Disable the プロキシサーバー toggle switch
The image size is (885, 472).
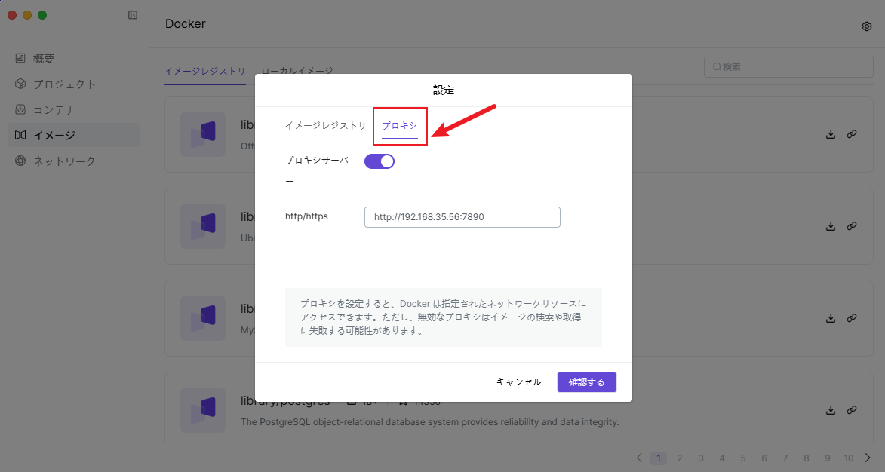coord(380,161)
